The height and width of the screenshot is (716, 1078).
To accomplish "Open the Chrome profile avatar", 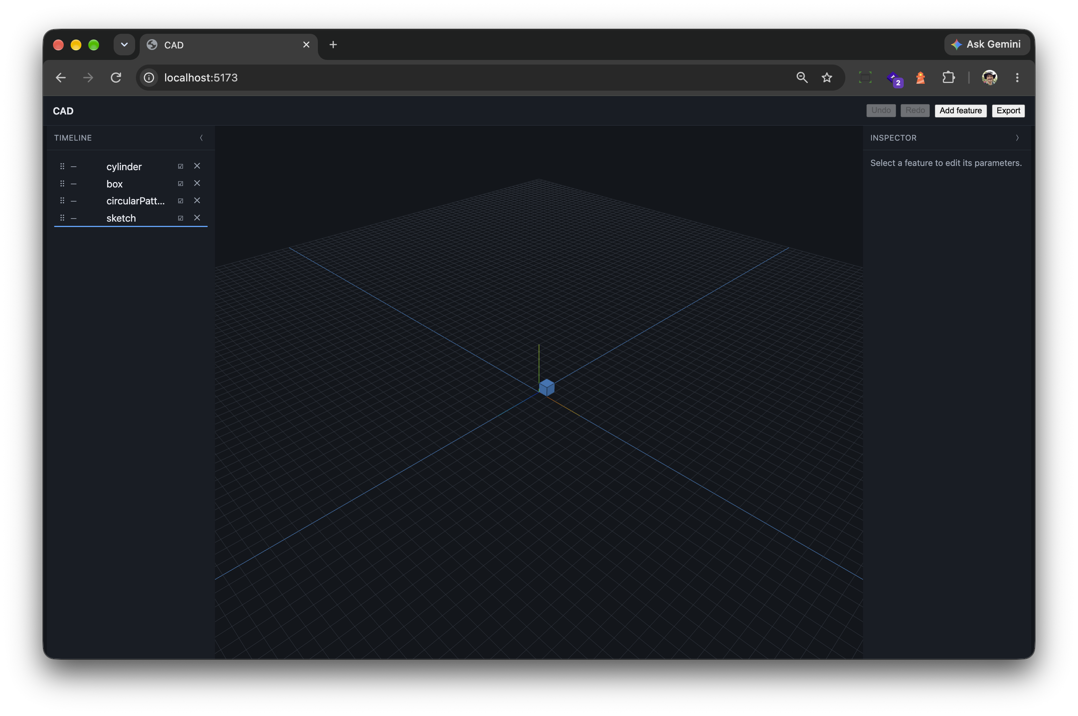I will (x=989, y=78).
